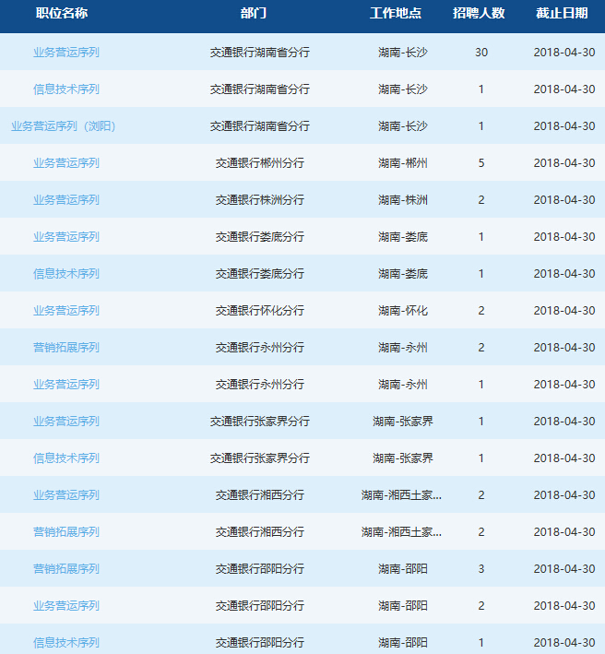The image size is (605, 654).
Task: Select the 湖南-郴州 location cell
Action: pos(403,163)
